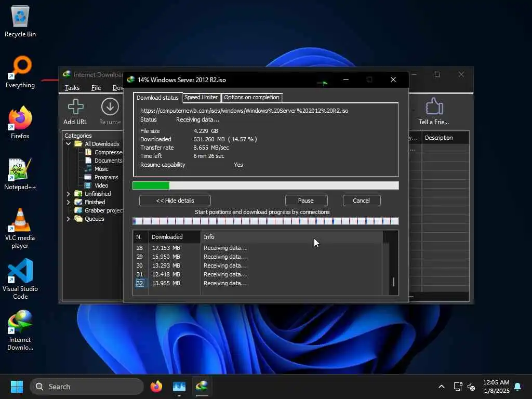Expand the Finished category node
The height and width of the screenshot is (399, 532).
coord(69,202)
